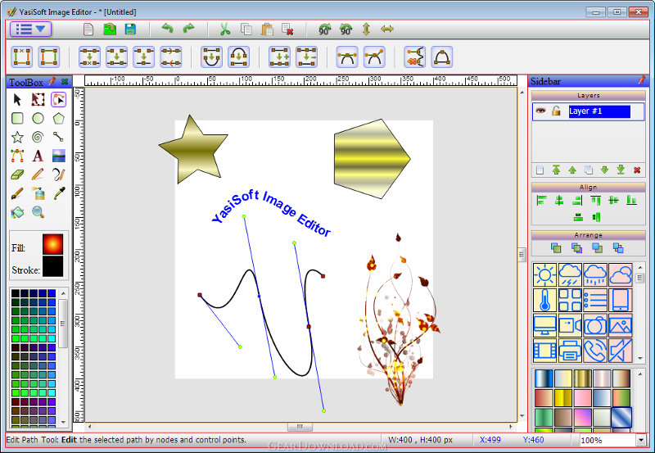Click the zoom percentage field

coord(608,440)
